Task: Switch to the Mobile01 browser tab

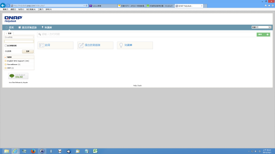Action: tap(160, 6)
